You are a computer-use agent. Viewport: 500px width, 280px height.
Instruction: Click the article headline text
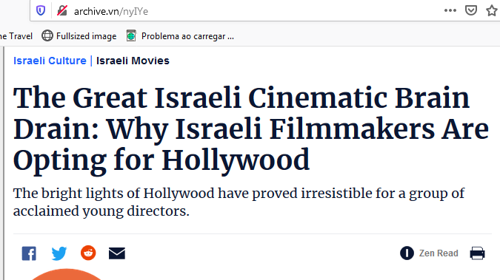click(251, 129)
